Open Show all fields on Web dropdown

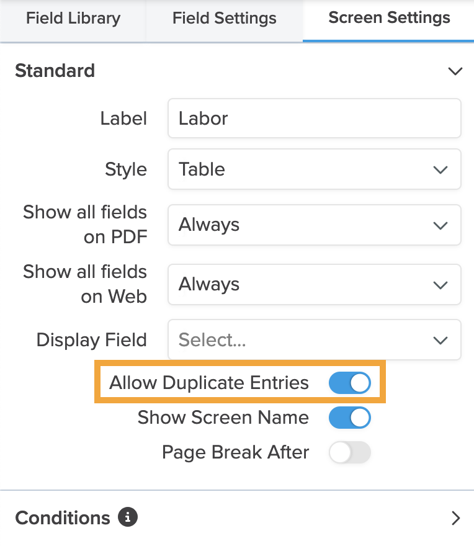coord(315,285)
